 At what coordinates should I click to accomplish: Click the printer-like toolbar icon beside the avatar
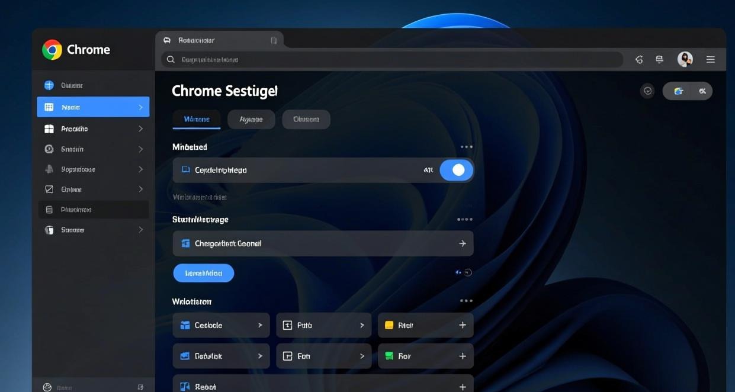tap(659, 59)
